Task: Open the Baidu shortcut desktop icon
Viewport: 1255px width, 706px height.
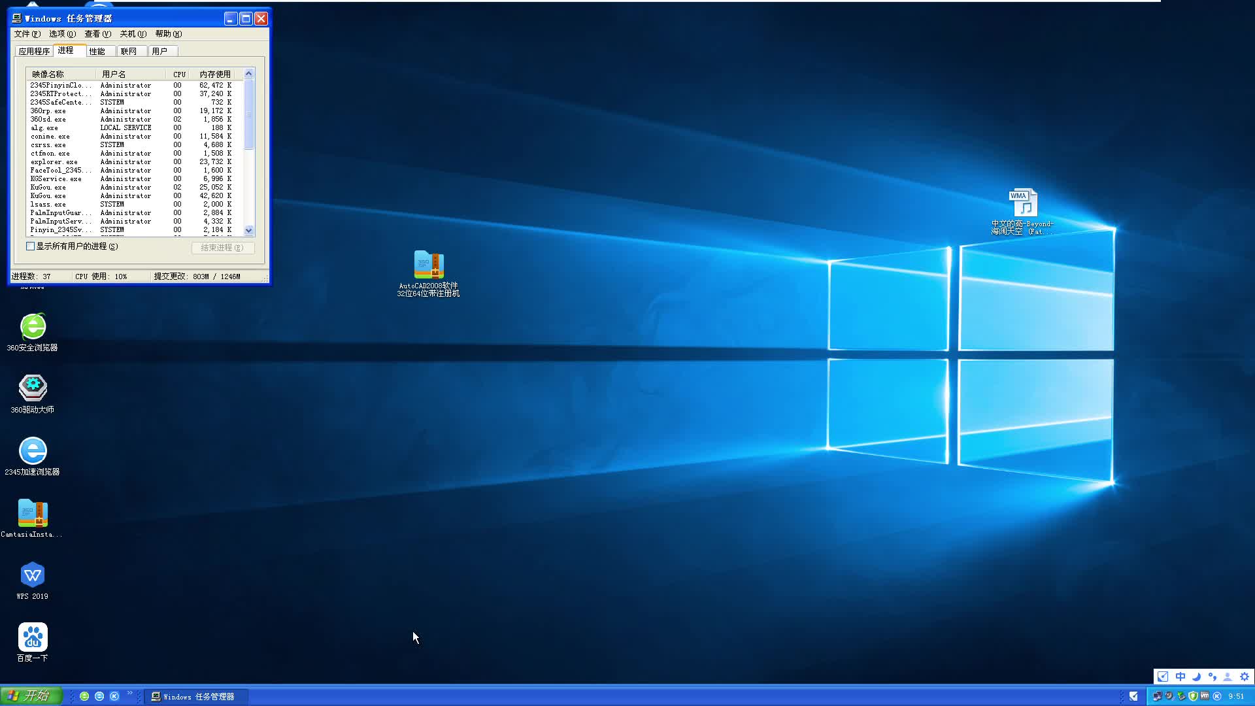Action: (33, 637)
